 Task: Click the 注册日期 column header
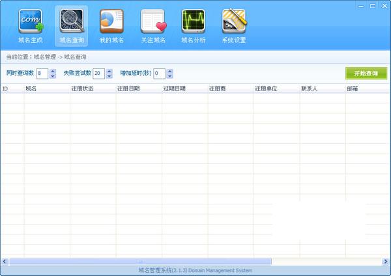pyautogui.click(x=138, y=88)
